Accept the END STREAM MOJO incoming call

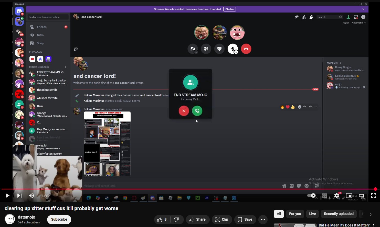(x=197, y=111)
